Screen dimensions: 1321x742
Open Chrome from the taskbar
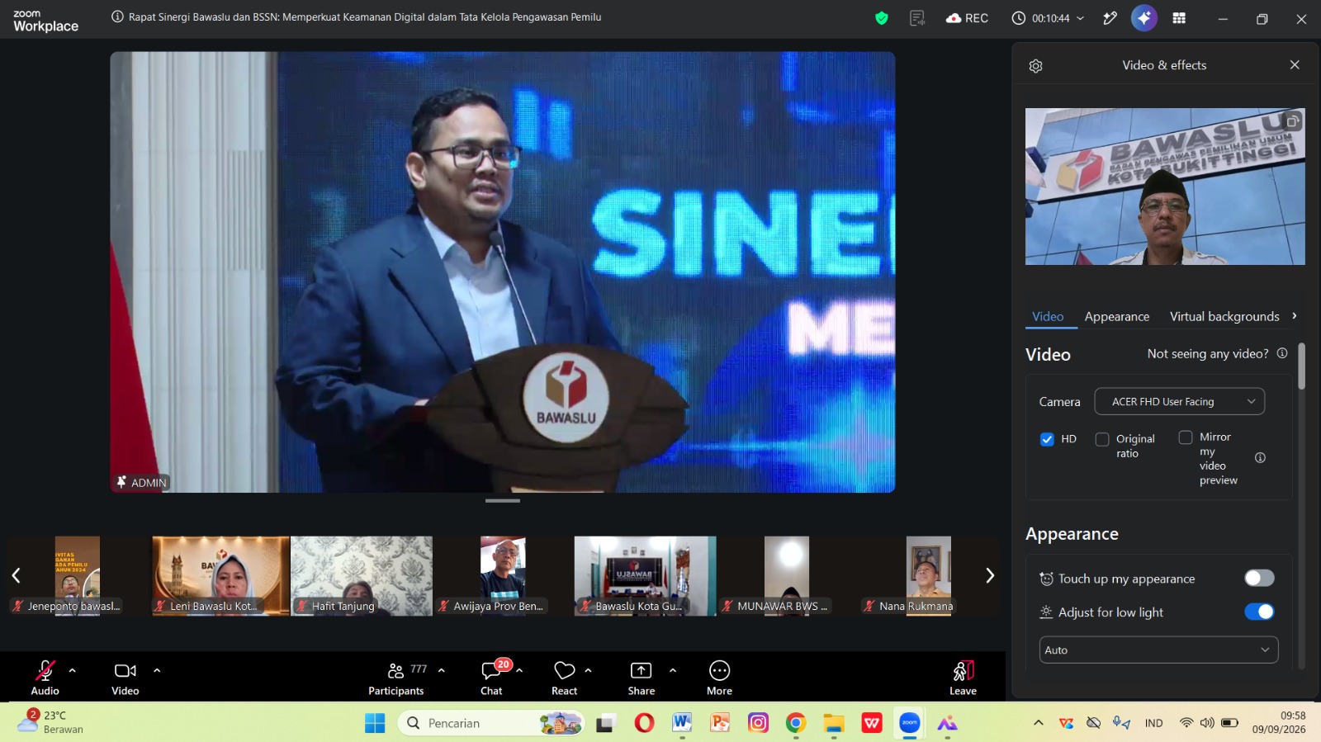(x=796, y=723)
